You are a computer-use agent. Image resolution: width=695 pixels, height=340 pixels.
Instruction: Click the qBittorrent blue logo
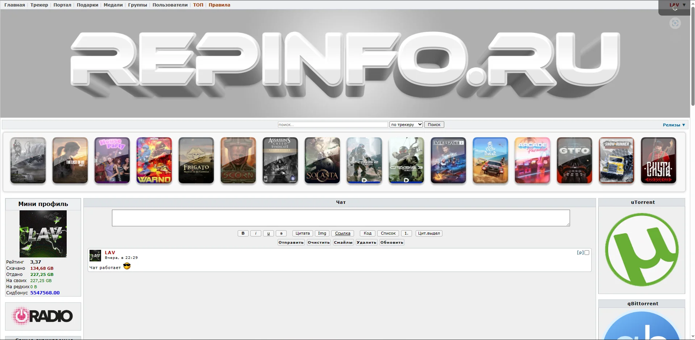[x=642, y=325]
